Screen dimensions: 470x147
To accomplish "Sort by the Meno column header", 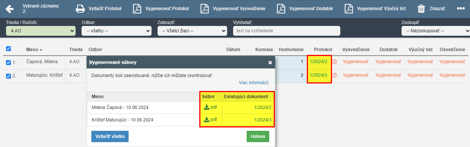I will tap(34, 49).
